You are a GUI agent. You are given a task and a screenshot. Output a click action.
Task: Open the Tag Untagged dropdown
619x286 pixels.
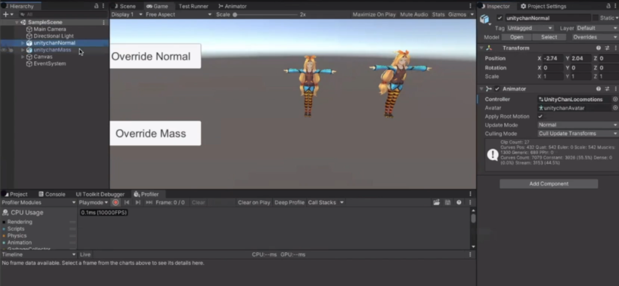[x=530, y=29]
